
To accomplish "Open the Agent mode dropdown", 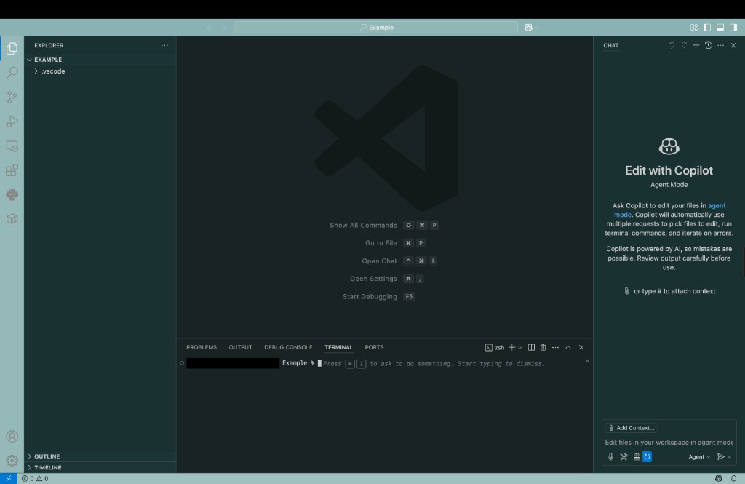I will tap(699, 456).
